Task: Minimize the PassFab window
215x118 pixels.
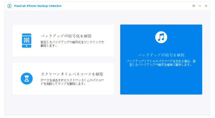Action: [x=200, y=6]
